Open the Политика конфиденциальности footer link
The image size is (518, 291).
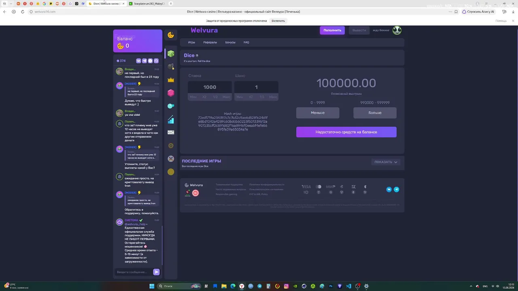tap(267, 185)
